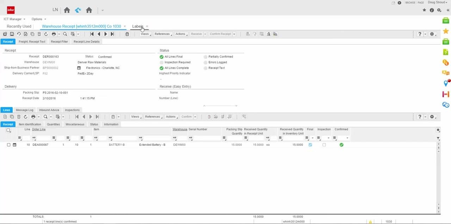Click New line icon in Lines toolbar
The image size is (451, 224).
pyautogui.click(x=5, y=117)
